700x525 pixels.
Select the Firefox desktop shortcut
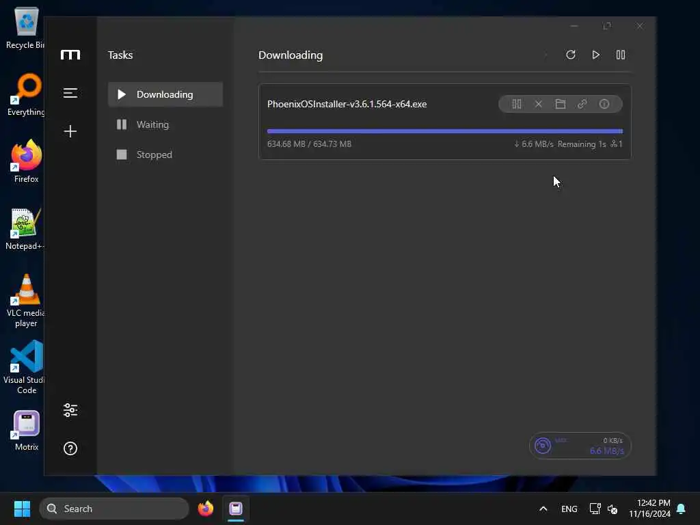(x=26, y=161)
